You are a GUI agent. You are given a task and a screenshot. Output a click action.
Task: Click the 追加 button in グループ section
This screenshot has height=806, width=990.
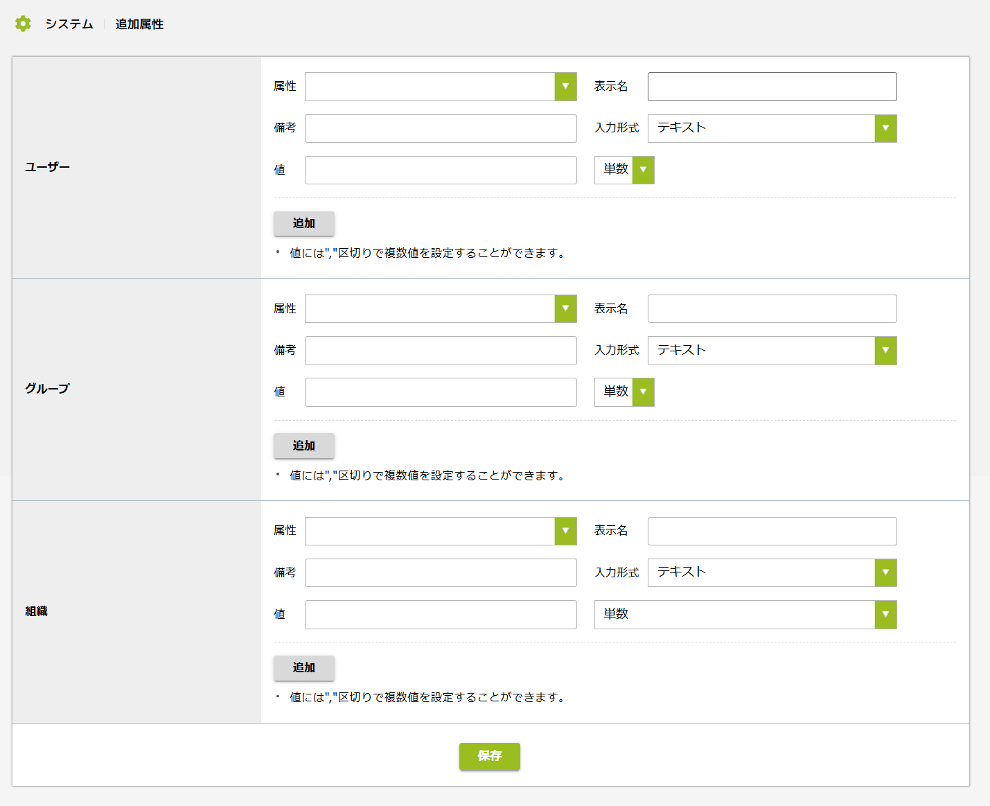pos(304,446)
